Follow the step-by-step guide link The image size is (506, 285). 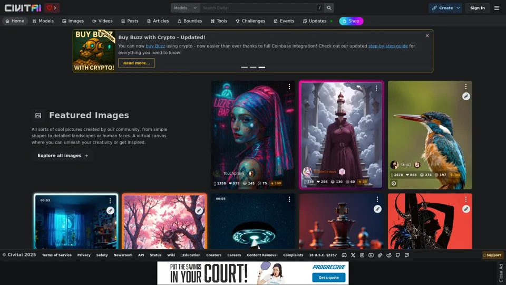pos(388,46)
